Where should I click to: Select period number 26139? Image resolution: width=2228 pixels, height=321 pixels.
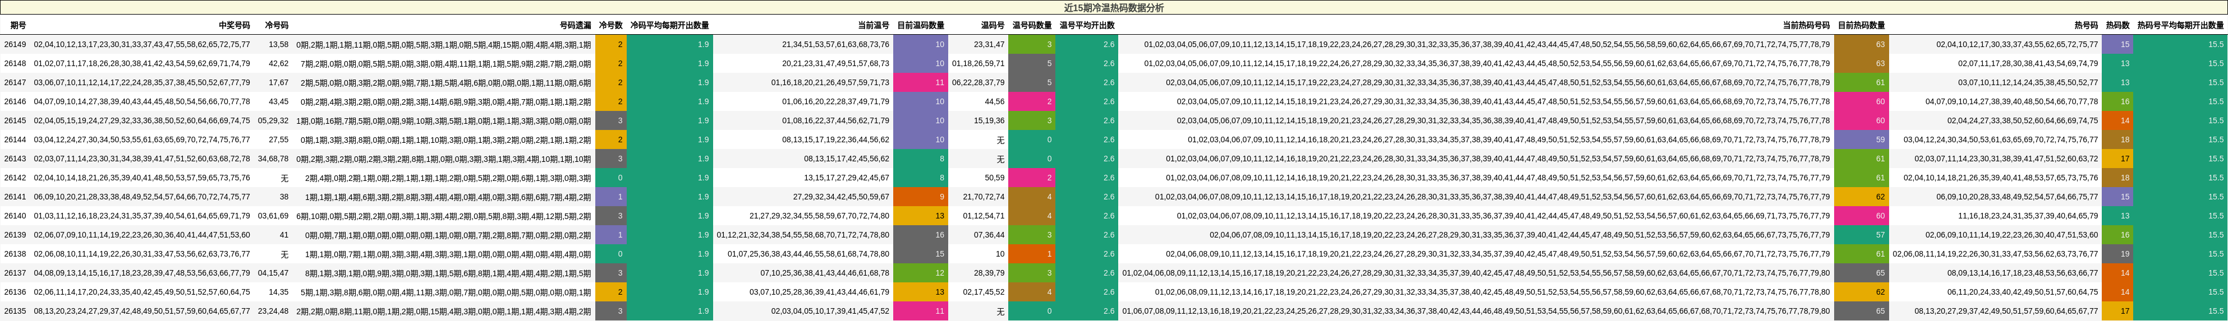click(15, 235)
